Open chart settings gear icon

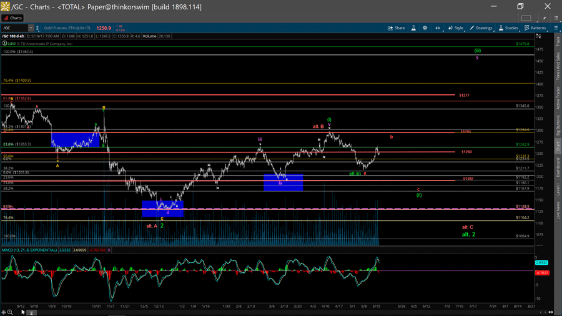tap(425, 28)
